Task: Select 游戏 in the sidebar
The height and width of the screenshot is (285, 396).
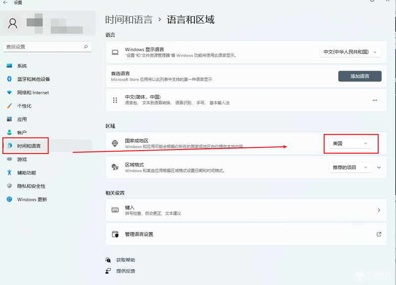Action: [x=47, y=159]
